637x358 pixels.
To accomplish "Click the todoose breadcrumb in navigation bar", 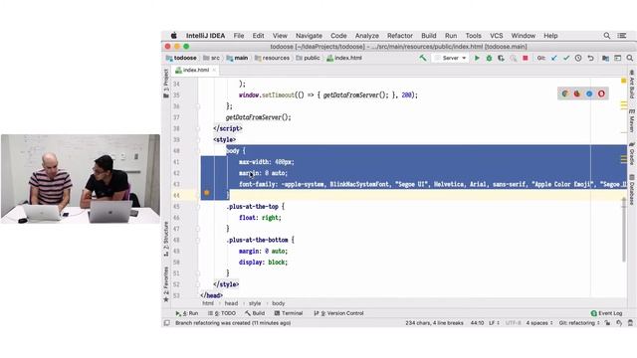I will (181, 58).
